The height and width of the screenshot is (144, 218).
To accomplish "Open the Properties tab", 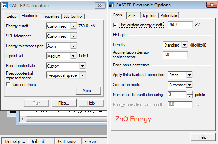I will (x=51, y=16).
